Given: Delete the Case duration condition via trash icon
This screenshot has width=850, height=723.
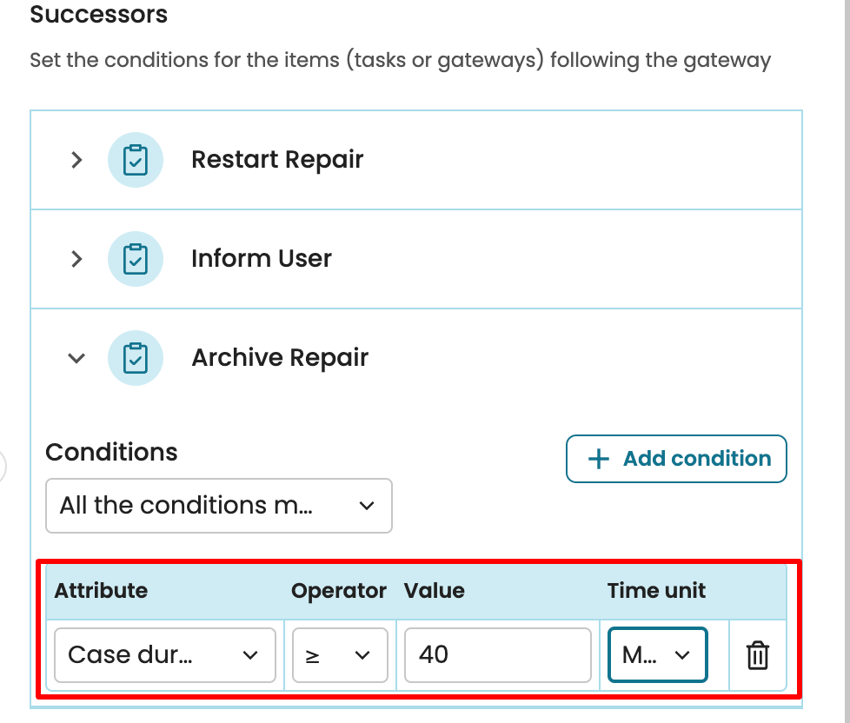Looking at the screenshot, I should 758,655.
